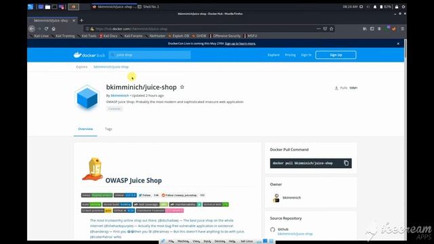Click the Firefox back arrow

click(x=32, y=28)
